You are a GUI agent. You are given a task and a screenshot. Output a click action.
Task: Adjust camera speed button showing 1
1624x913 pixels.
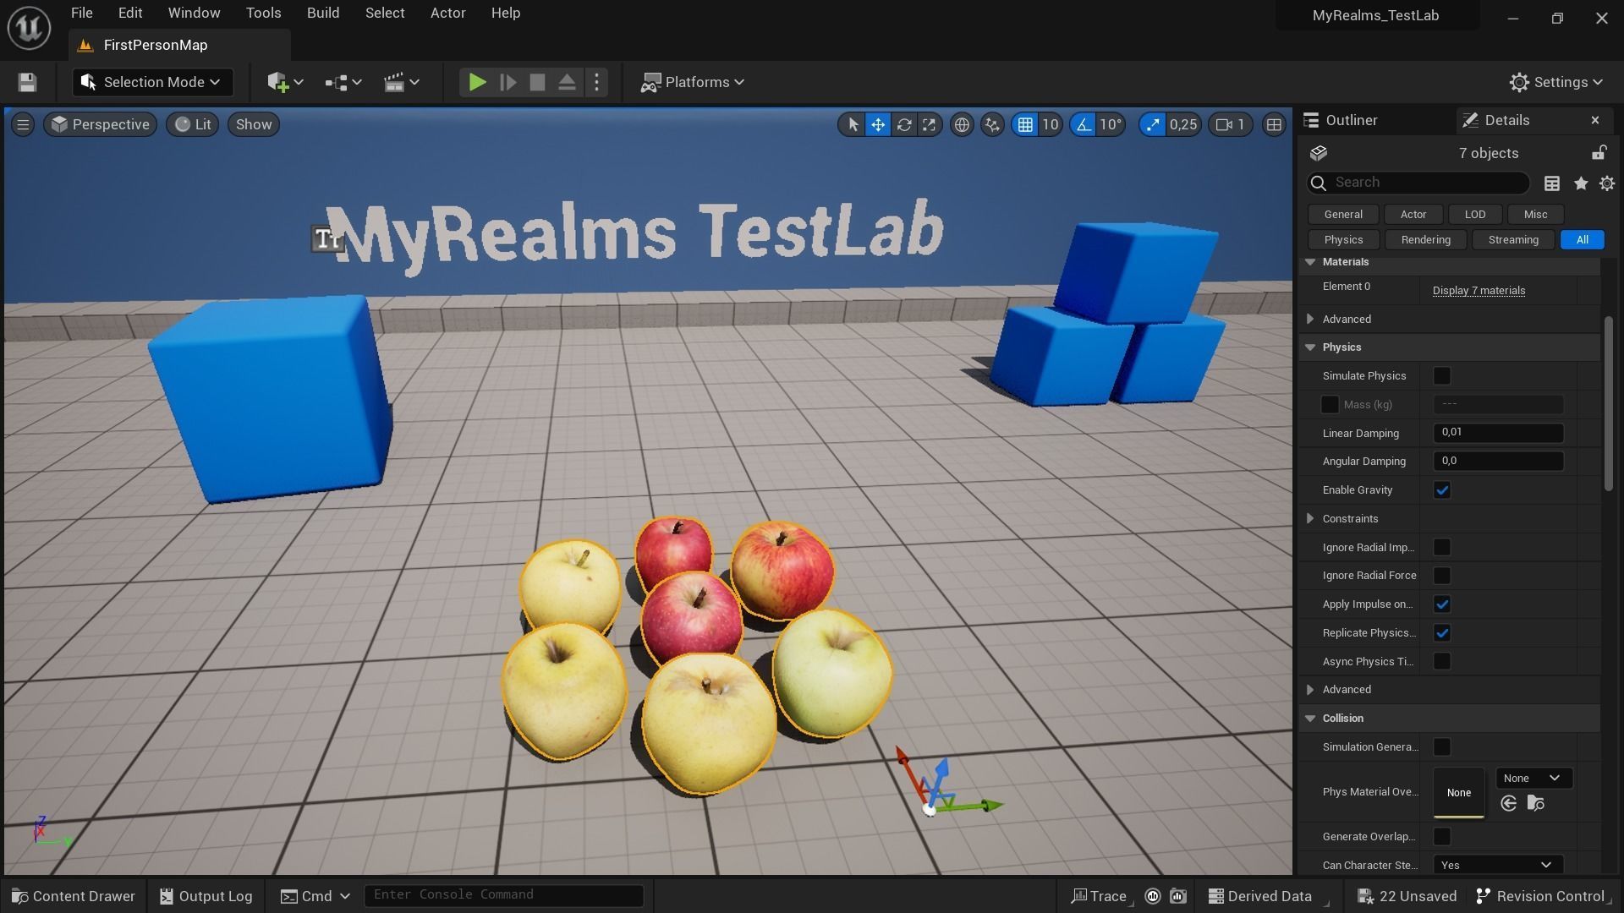click(x=1231, y=125)
